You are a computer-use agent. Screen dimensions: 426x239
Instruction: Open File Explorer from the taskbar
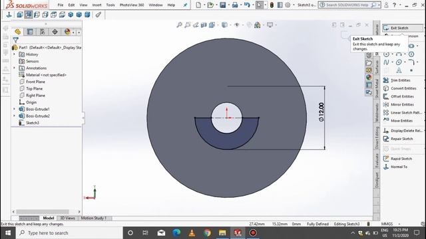point(222,233)
